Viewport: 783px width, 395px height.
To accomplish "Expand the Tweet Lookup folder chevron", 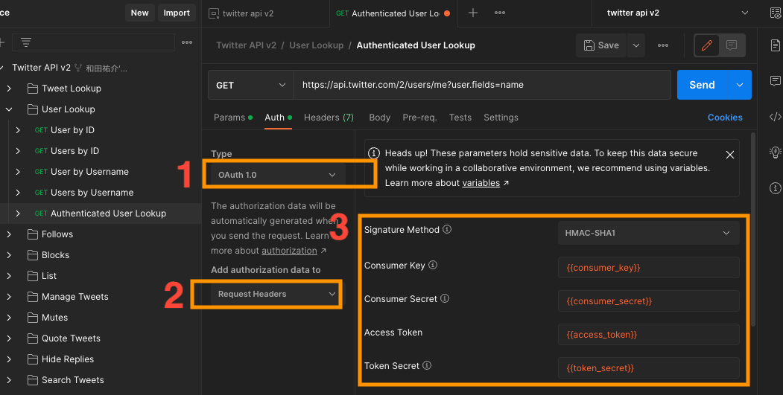I will 9,89.
